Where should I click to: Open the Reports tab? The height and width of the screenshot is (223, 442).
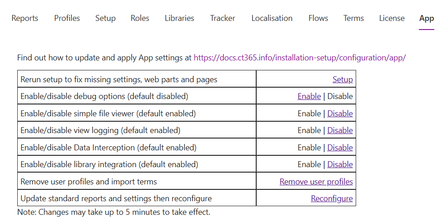(25, 18)
